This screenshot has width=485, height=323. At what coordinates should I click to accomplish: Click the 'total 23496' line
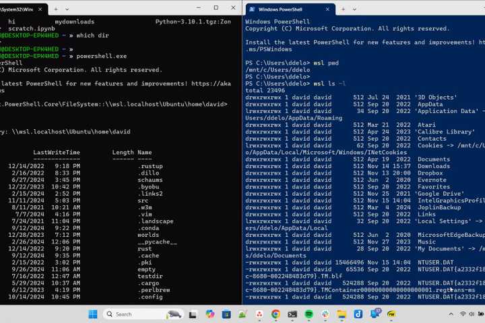[x=265, y=91]
